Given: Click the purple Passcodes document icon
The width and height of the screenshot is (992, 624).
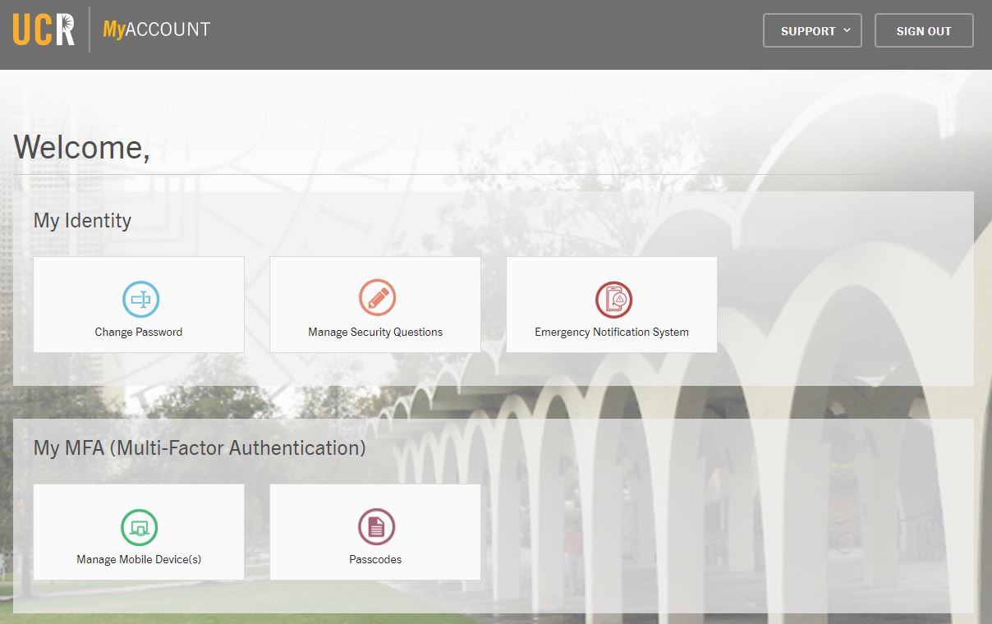Looking at the screenshot, I should coord(376,526).
